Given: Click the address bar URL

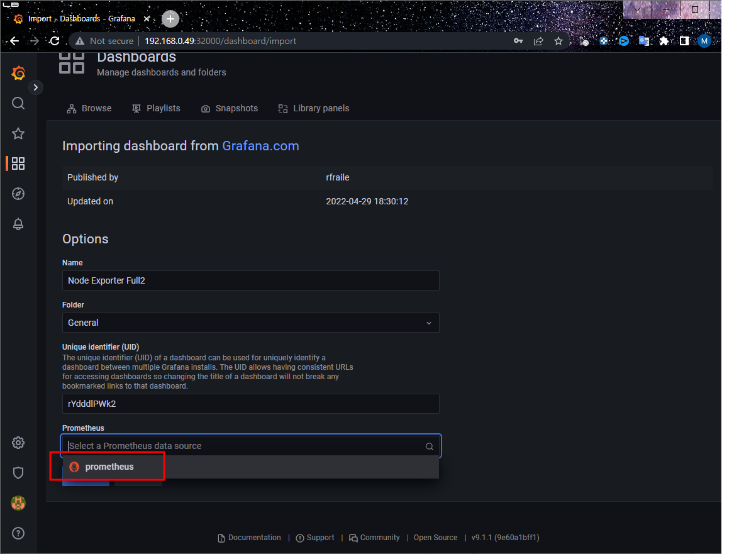Looking at the screenshot, I should point(221,41).
